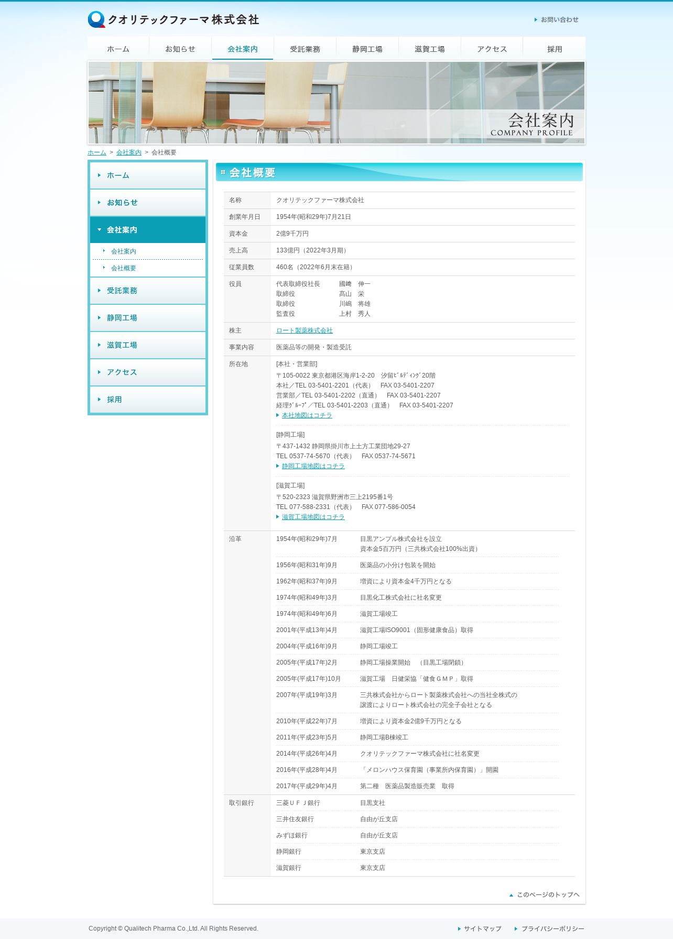Click the employee count 460名（2022年6月末在籍）

click(x=316, y=267)
